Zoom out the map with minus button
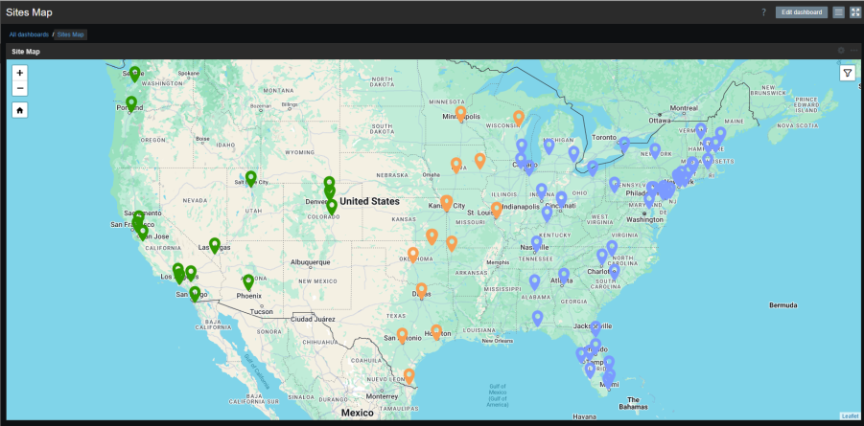Viewport: 864px width, 426px height. pyautogui.click(x=20, y=88)
